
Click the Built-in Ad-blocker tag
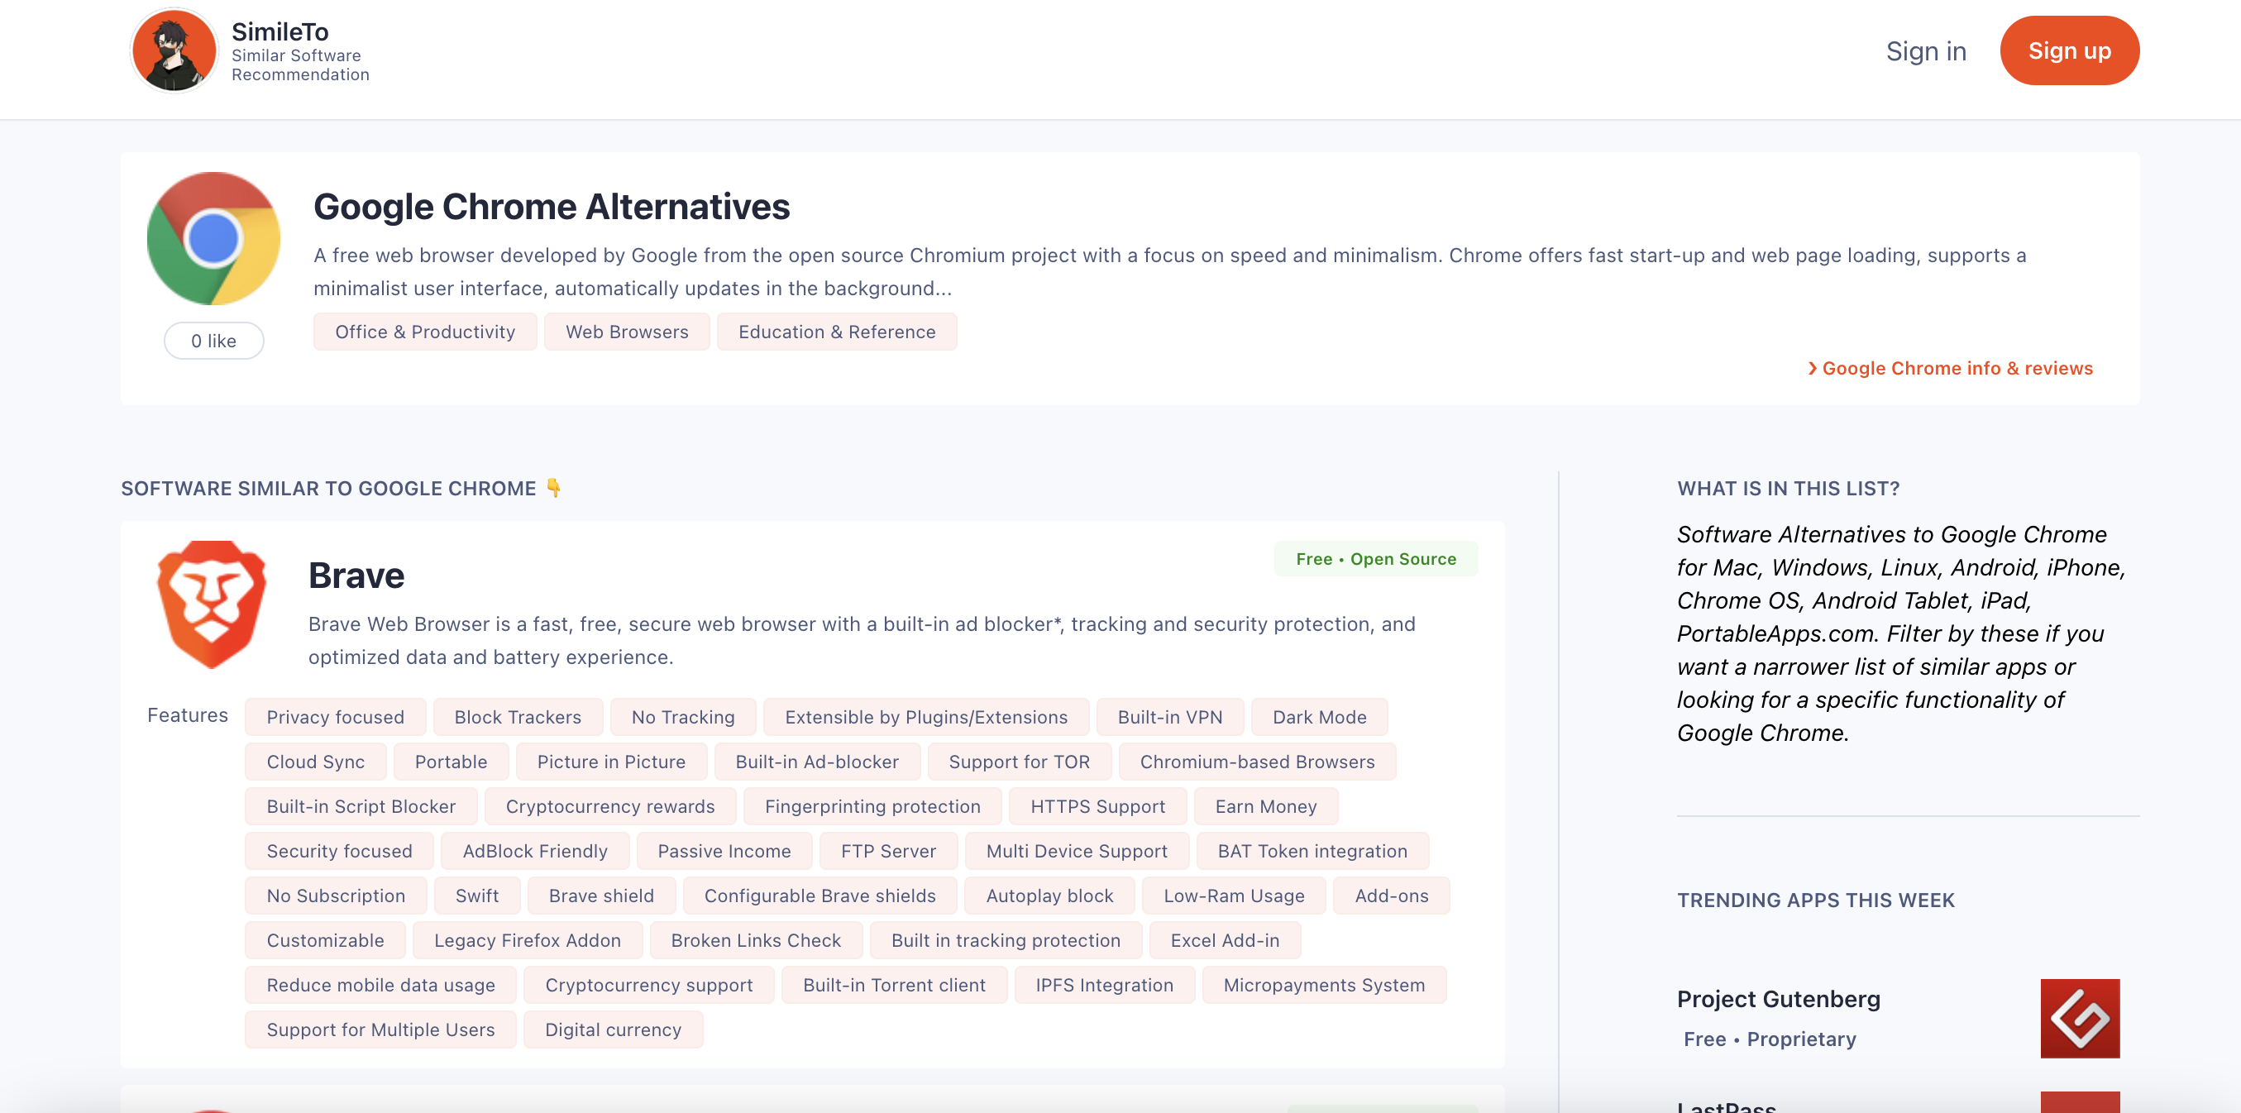pyautogui.click(x=817, y=762)
